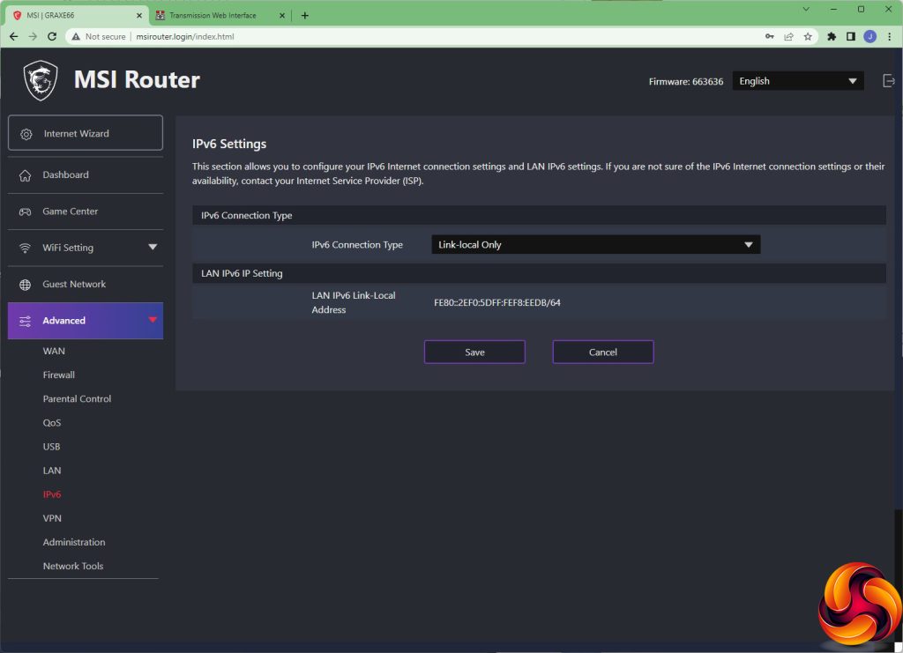Image resolution: width=903 pixels, height=653 pixels.
Task: Open the English language dropdown
Action: 797,81
